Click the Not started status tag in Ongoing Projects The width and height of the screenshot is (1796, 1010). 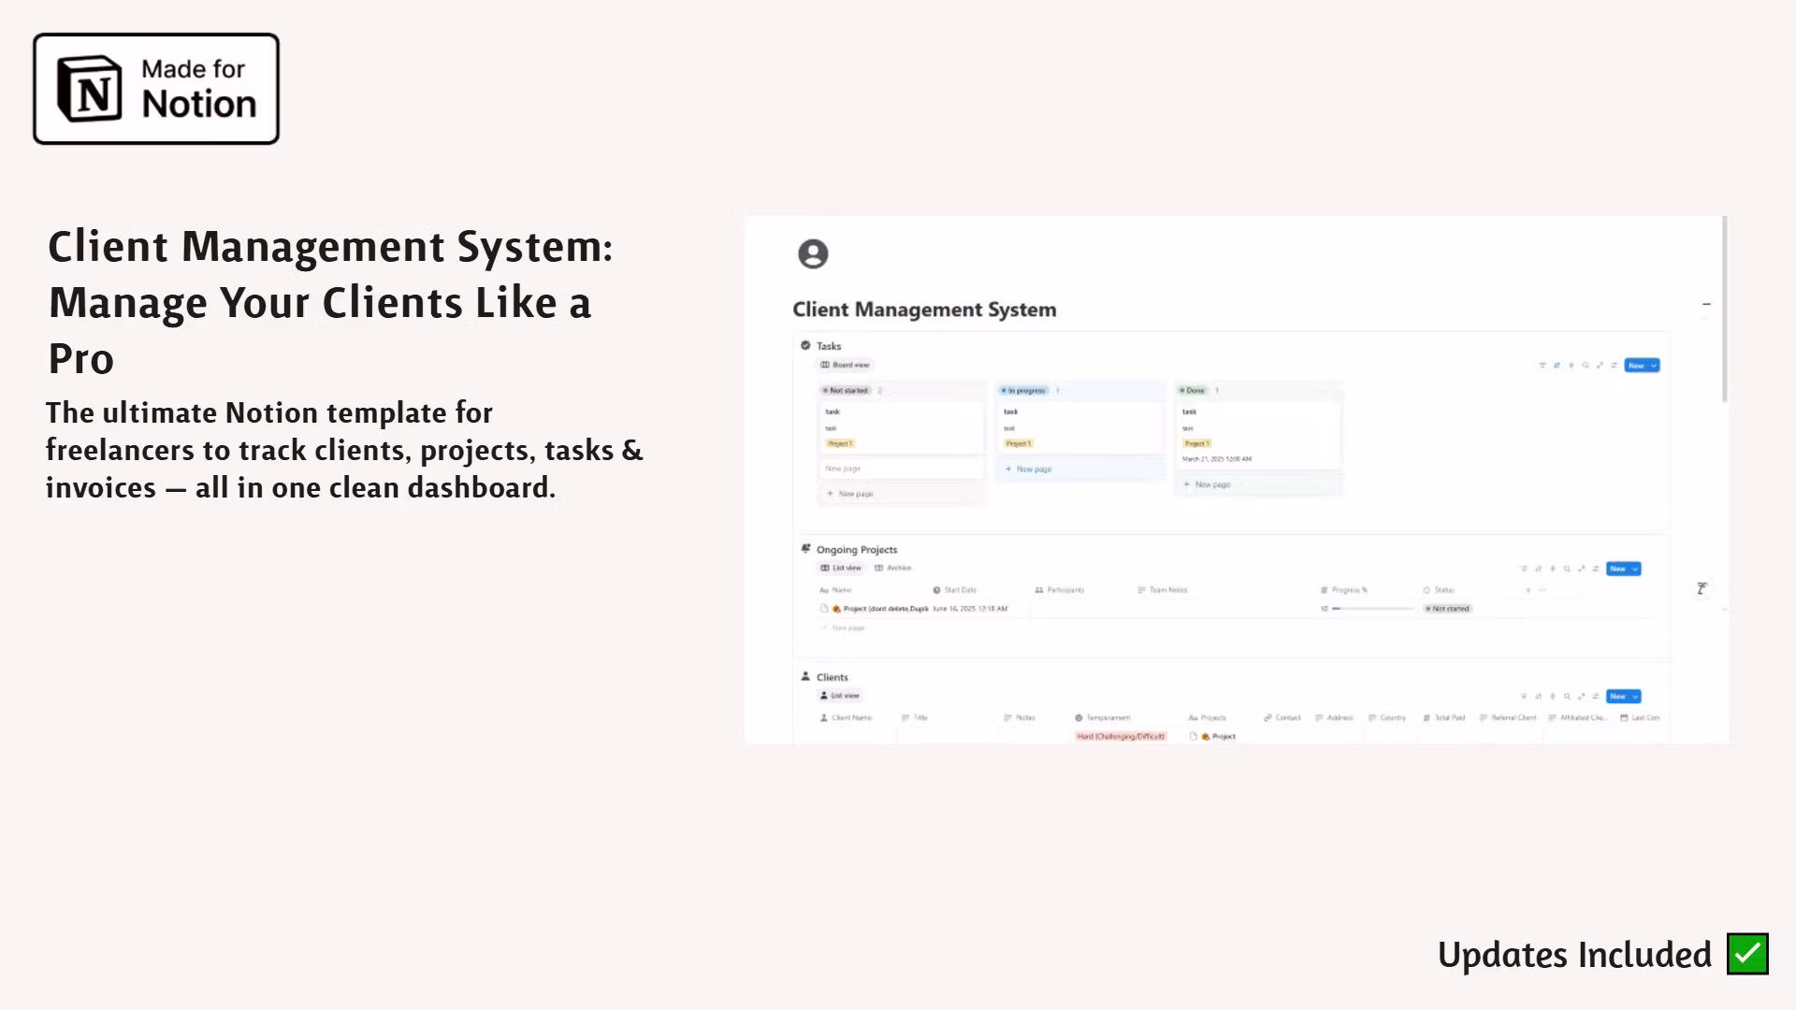[x=1448, y=609]
